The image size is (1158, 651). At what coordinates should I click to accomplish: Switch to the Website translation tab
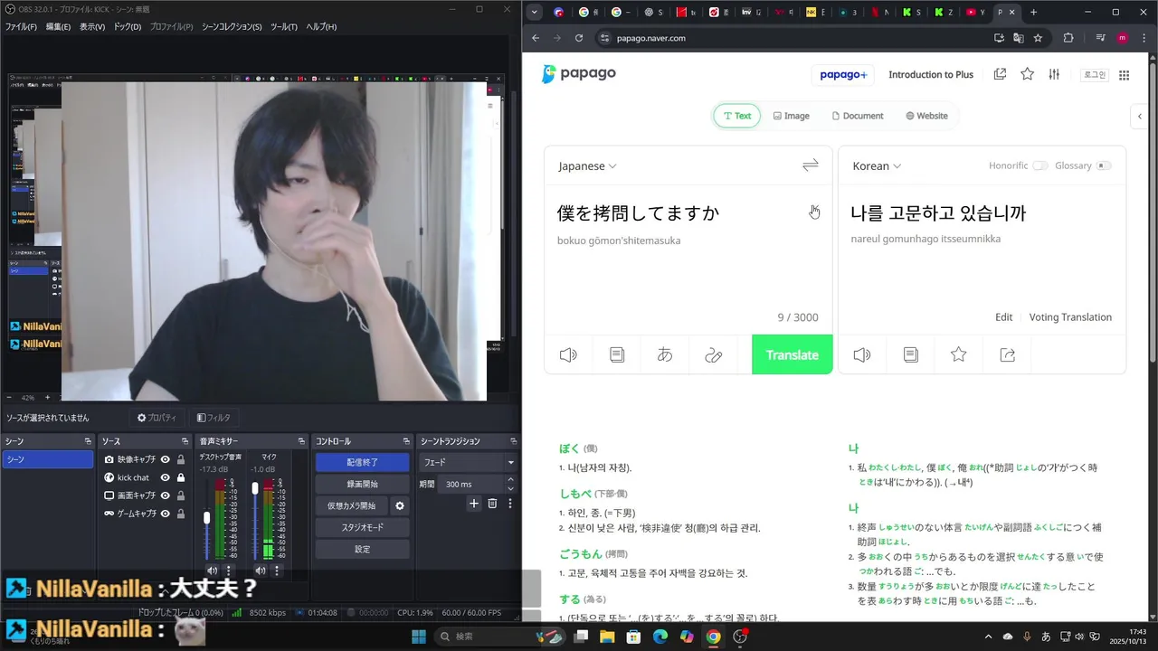click(x=926, y=116)
